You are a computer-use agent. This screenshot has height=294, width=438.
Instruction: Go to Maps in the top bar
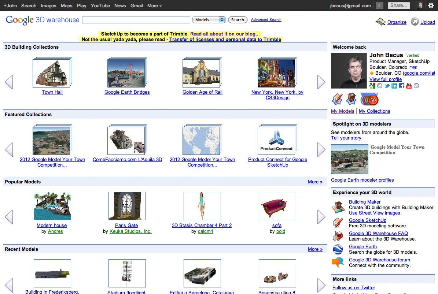pyautogui.click(x=66, y=5)
